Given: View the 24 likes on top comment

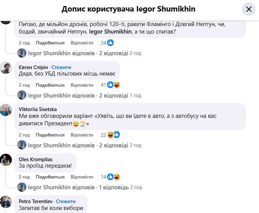Looking at the screenshot, I should [107, 43].
